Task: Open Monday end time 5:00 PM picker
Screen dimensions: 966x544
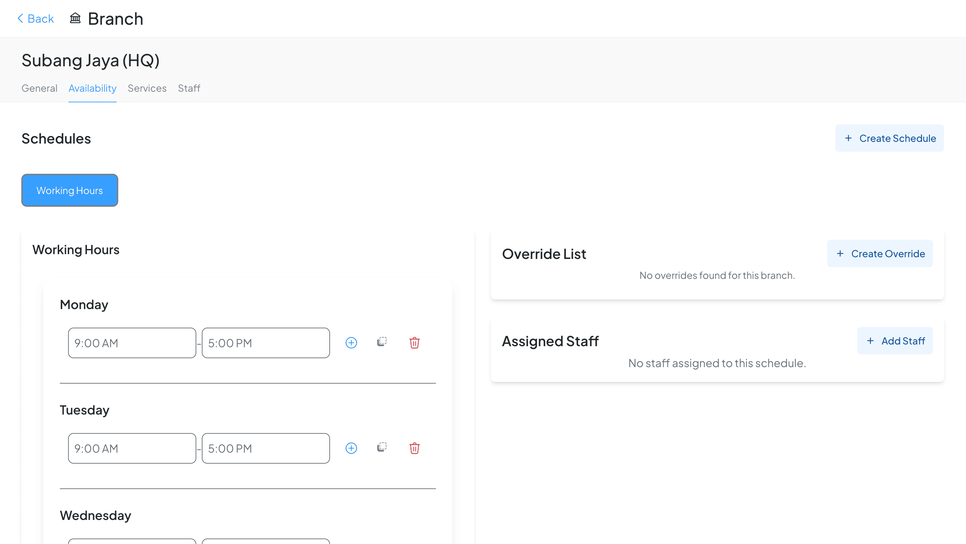Action: pos(265,343)
